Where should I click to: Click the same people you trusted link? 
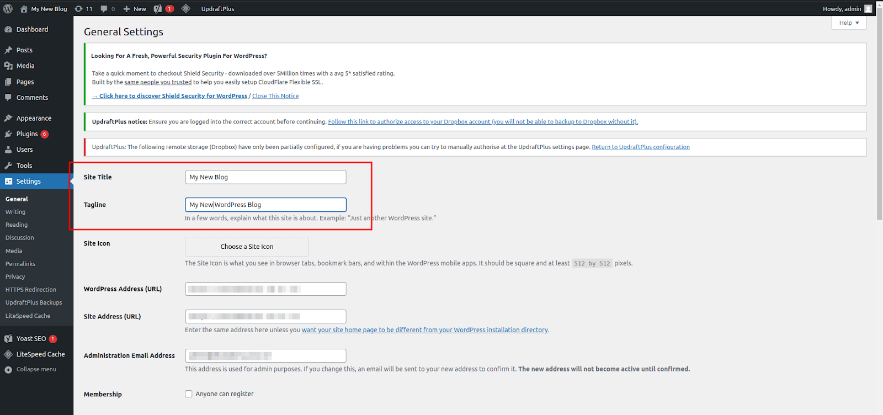click(x=158, y=82)
